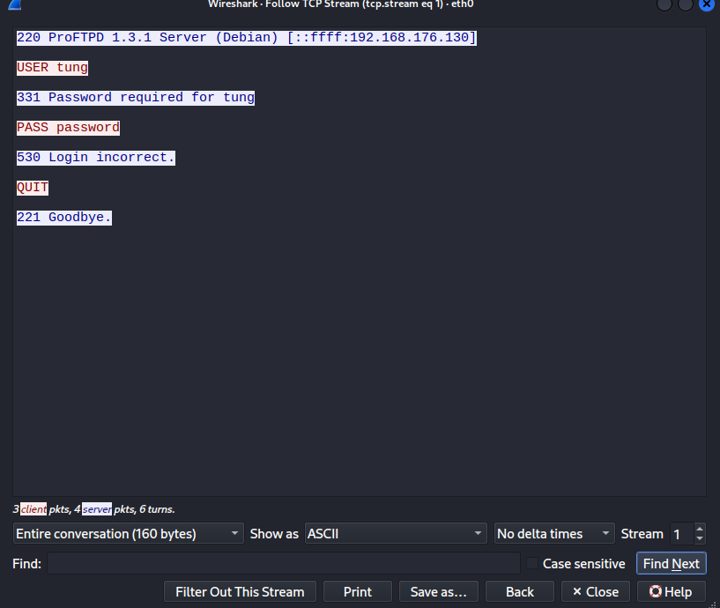Click the Help button with lifebuoy icon

[x=670, y=592]
